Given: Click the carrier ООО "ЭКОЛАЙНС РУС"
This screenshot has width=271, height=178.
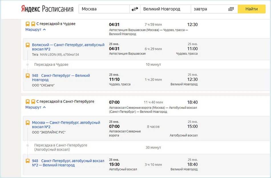Looking at the screenshot, I should pyautogui.click(x=49, y=132).
